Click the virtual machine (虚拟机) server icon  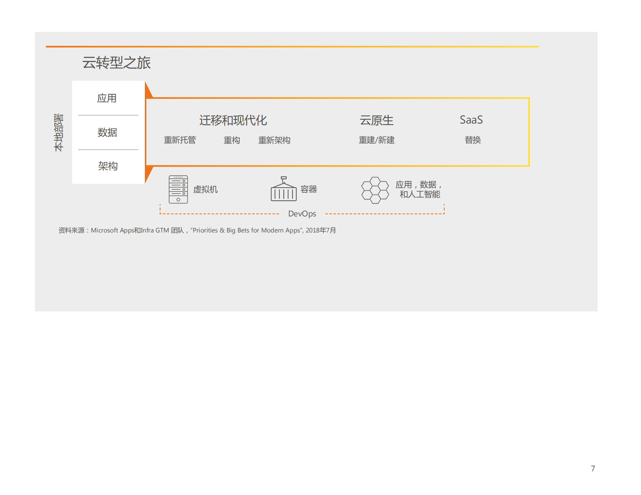[x=178, y=189]
